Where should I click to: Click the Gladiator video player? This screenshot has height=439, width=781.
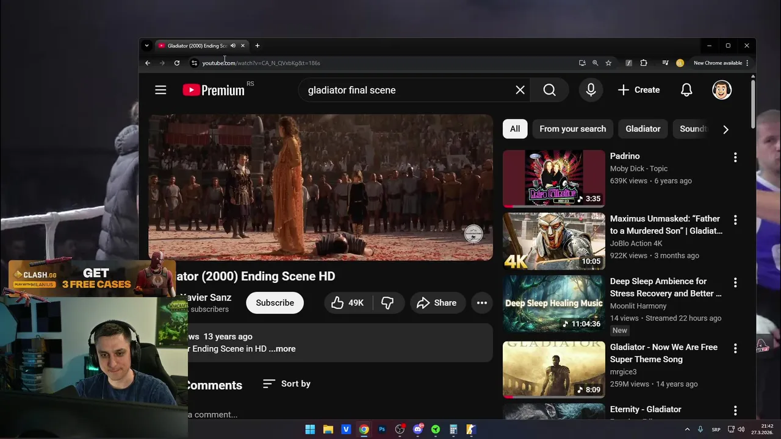pyautogui.click(x=320, y=187)
